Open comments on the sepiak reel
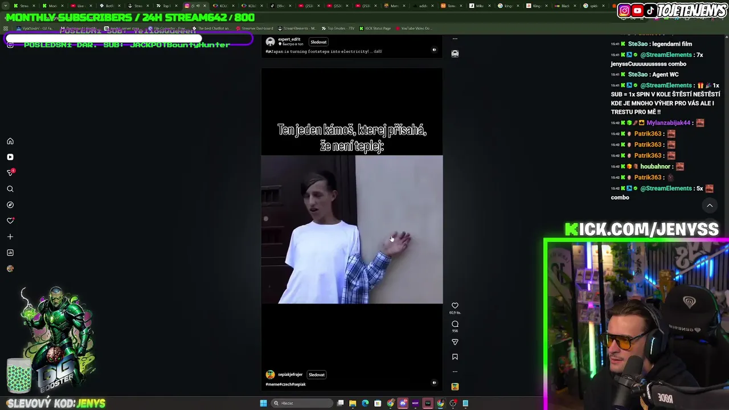 [x=455, y=324]
